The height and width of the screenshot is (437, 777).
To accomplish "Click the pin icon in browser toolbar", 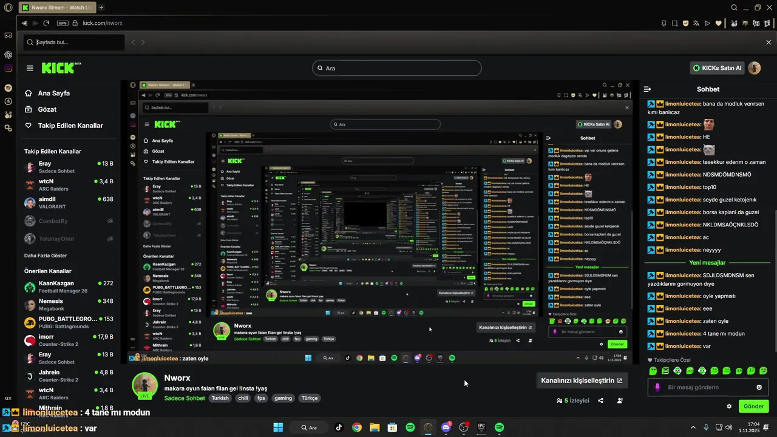I will [664, 23].
